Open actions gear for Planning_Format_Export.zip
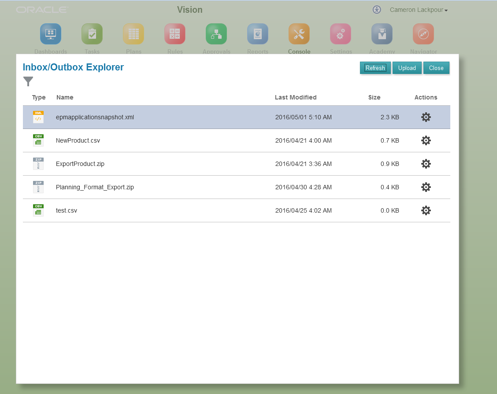 point(426,187)
